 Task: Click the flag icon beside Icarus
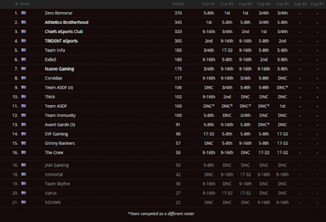[24, 193]
